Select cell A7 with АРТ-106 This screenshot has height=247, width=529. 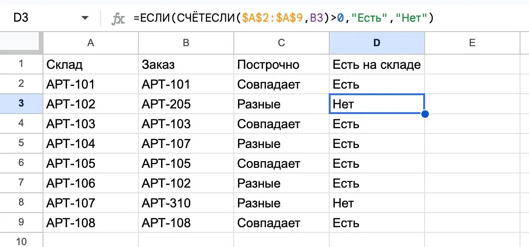pos(90,183)
